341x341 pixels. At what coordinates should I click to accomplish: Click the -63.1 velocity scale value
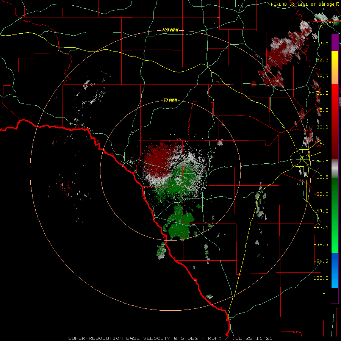(x=321, y=228)
